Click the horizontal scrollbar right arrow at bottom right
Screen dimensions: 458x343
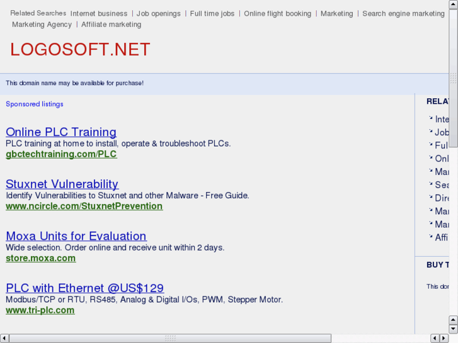(x=444, y=338)
